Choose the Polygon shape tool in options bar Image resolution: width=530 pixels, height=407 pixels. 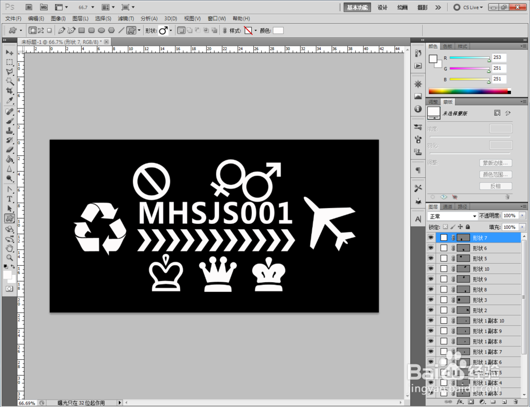(111, 30)
